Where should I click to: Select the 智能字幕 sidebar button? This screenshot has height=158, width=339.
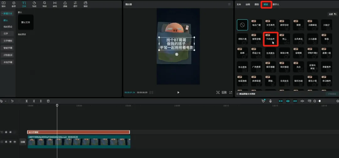click(x=8, y=48)
